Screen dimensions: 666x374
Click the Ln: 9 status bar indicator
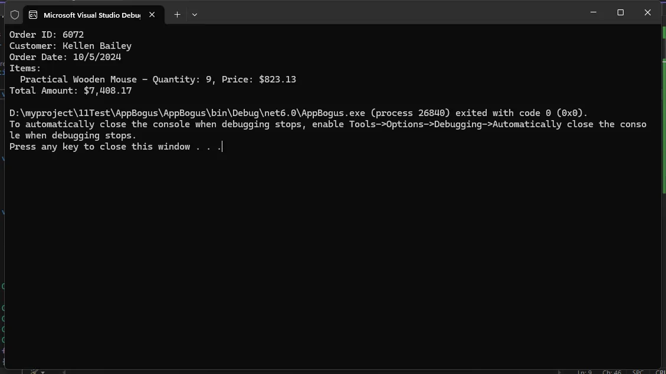point(585,372)
